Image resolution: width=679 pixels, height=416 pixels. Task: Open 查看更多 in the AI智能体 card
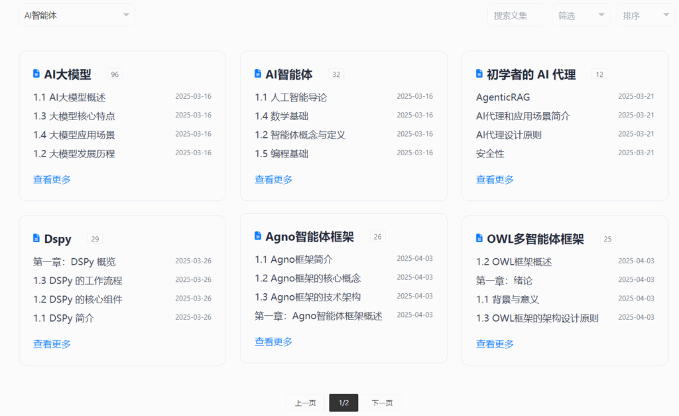pos(273,179)
